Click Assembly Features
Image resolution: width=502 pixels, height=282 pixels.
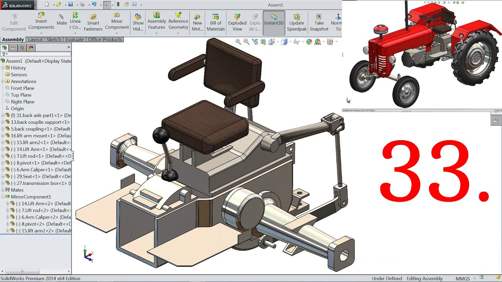156,21
